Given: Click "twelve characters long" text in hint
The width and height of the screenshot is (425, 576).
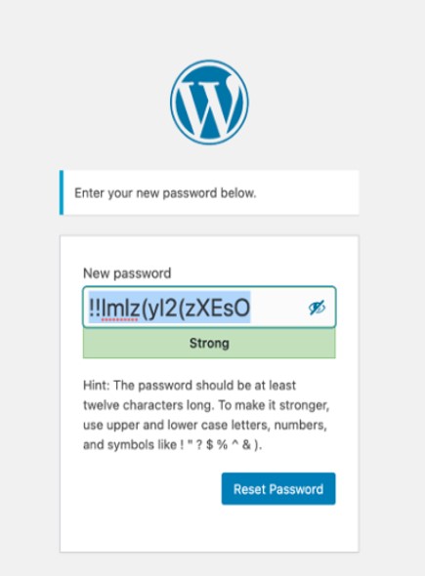Looking at the screenshot, I should (x=148, y=405).
